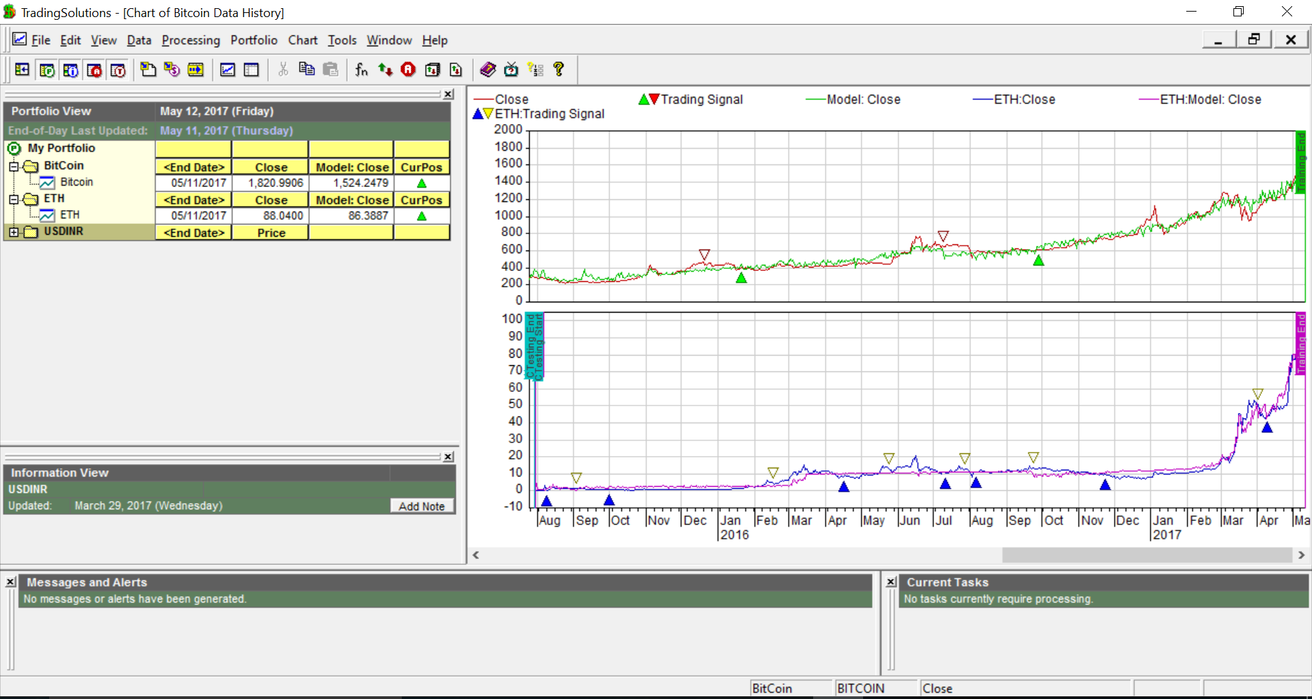1312x699 pixels.
Task: Toggle the Alerts view panel icon
Action: 94,70
